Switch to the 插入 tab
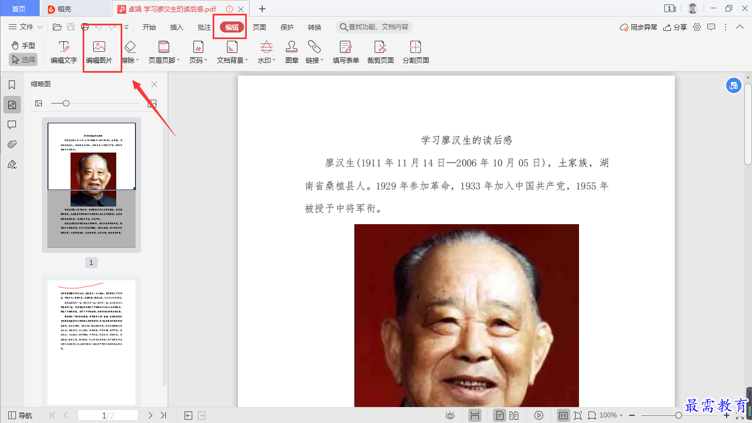752x423 pixels. click(176, 27)
